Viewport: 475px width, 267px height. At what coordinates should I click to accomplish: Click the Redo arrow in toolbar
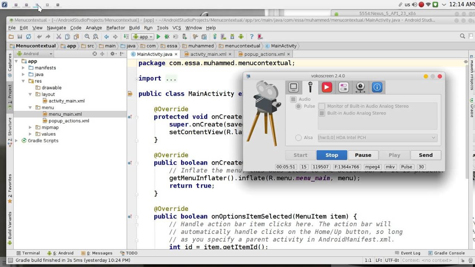[x=48, y=37]
